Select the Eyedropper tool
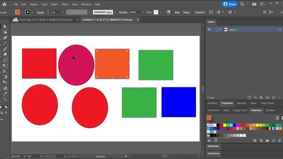283x159 pixels. pyautogui.click(x=5, y=94)
